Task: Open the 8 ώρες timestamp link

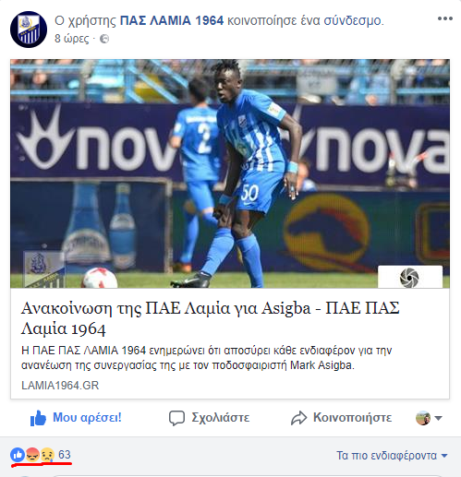Action: click(71, 39)
